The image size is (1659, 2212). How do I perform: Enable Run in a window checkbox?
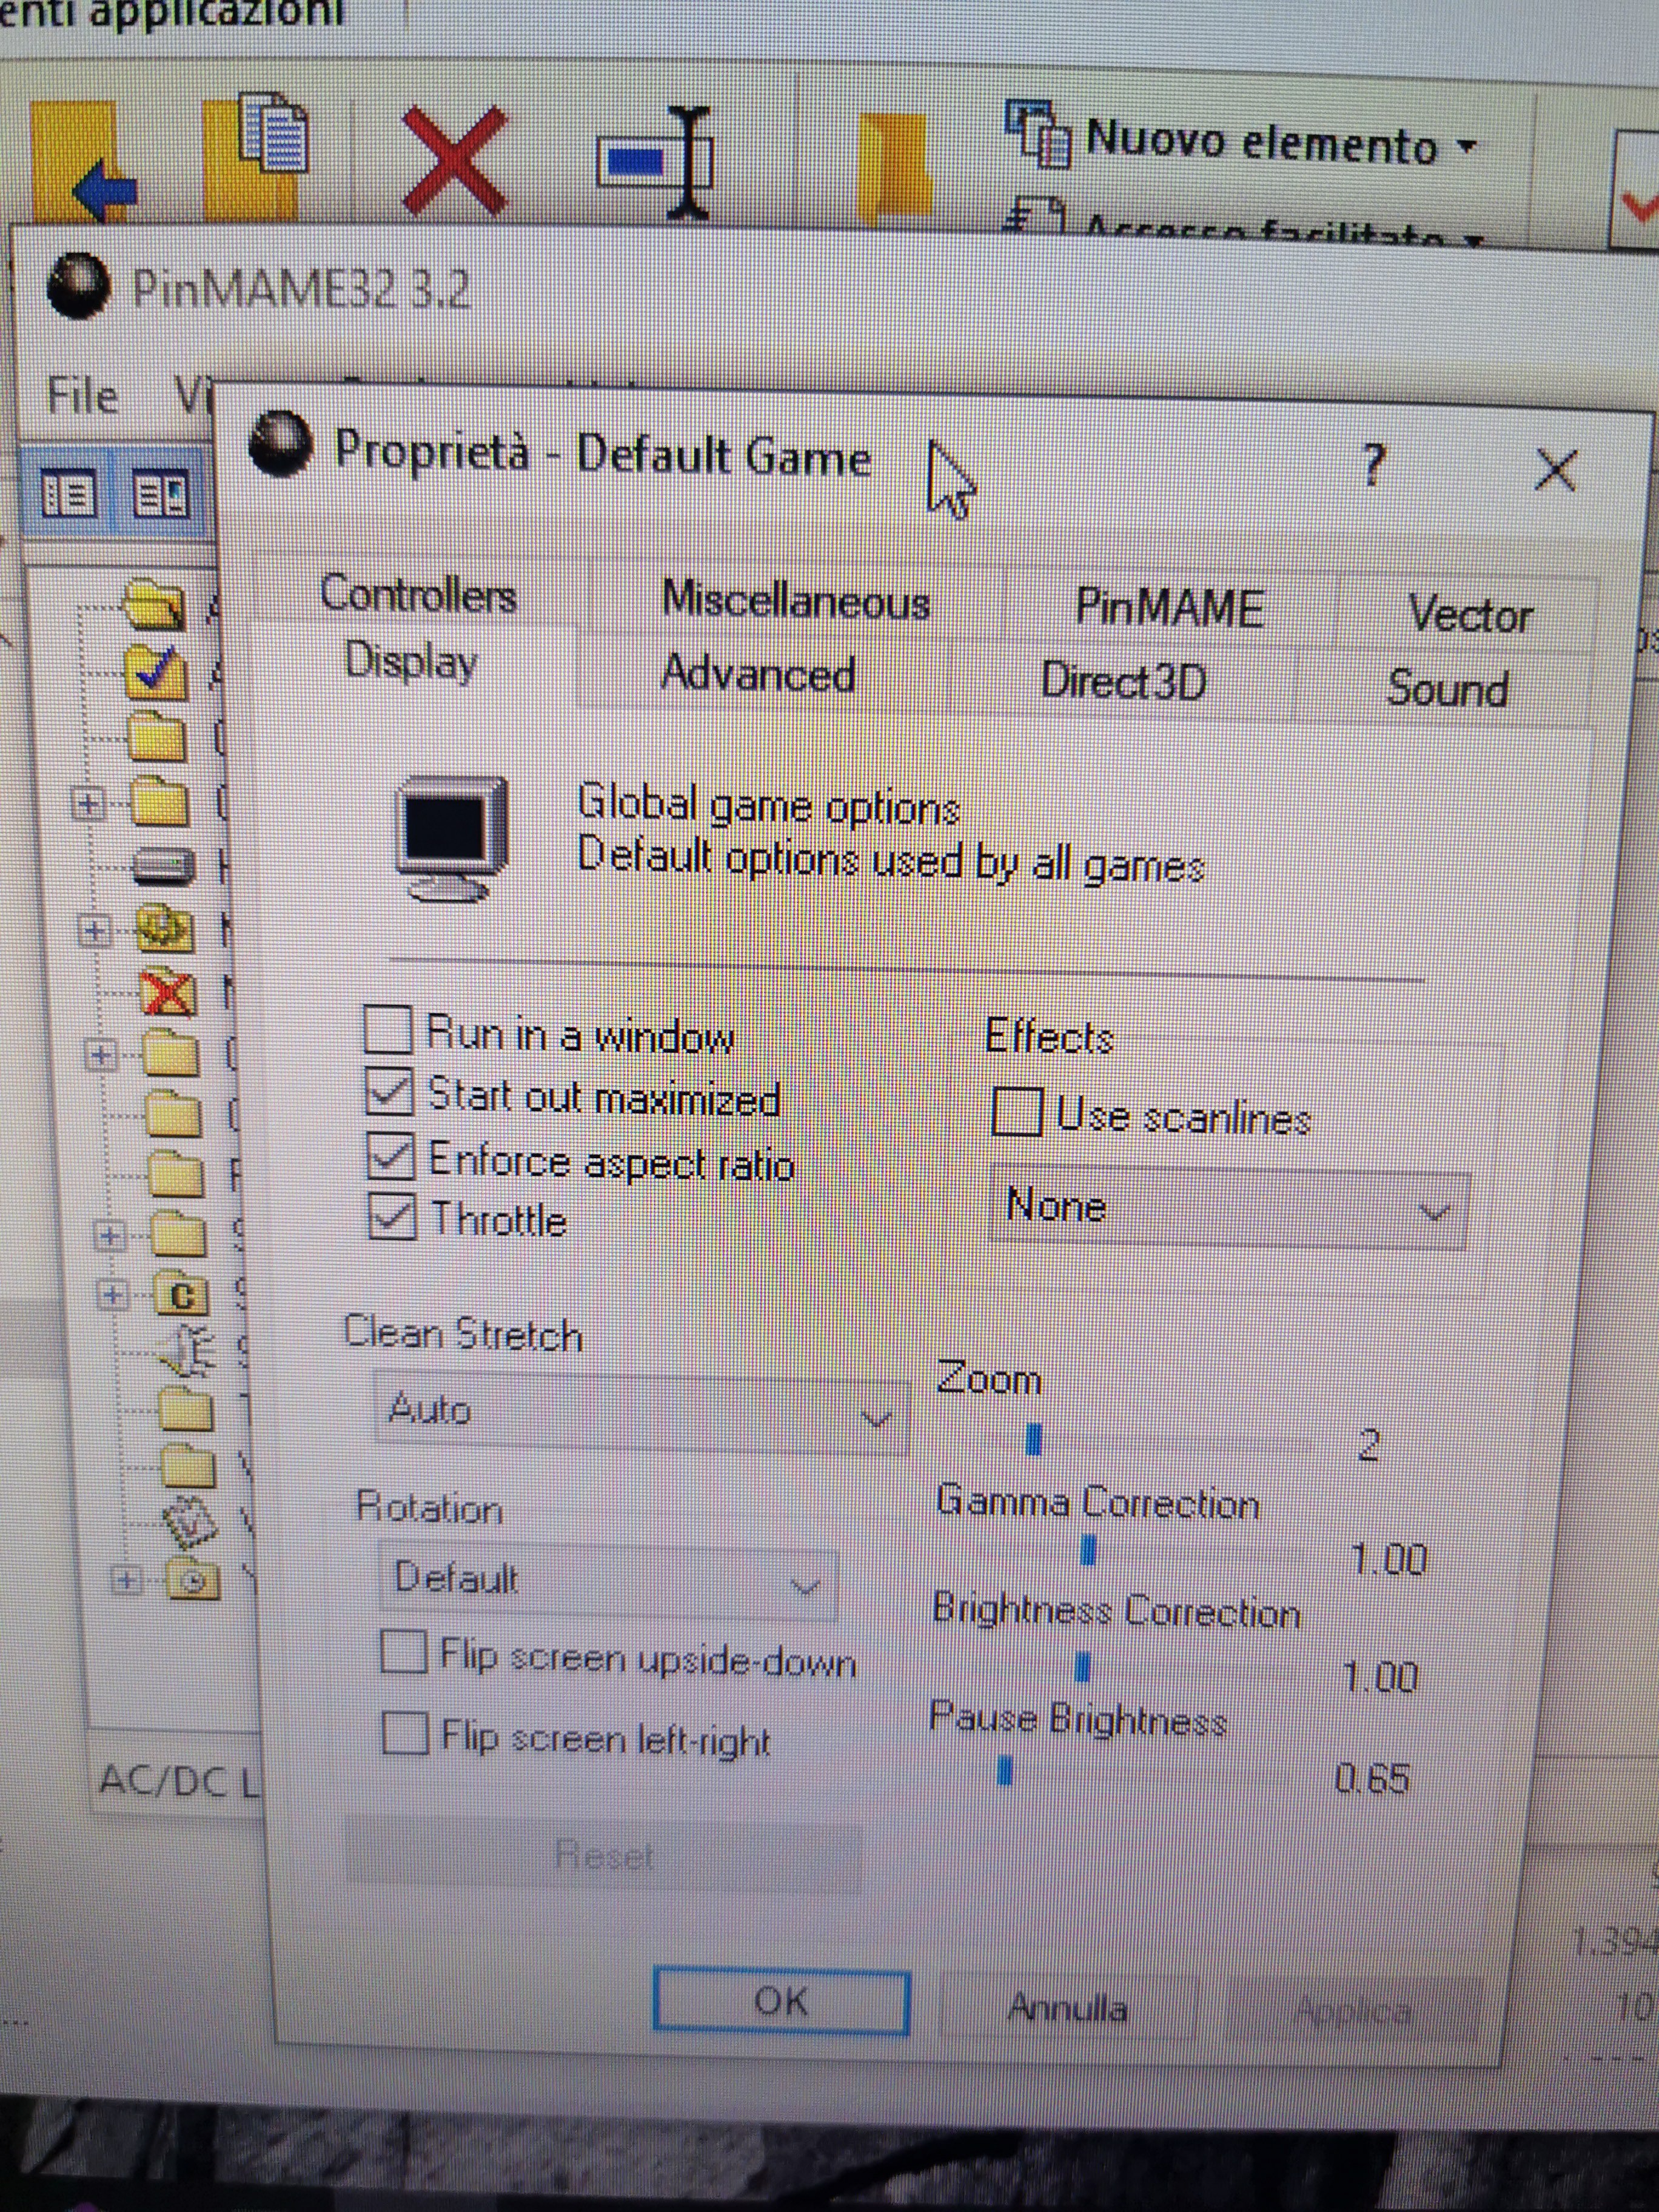[388, 1030]
